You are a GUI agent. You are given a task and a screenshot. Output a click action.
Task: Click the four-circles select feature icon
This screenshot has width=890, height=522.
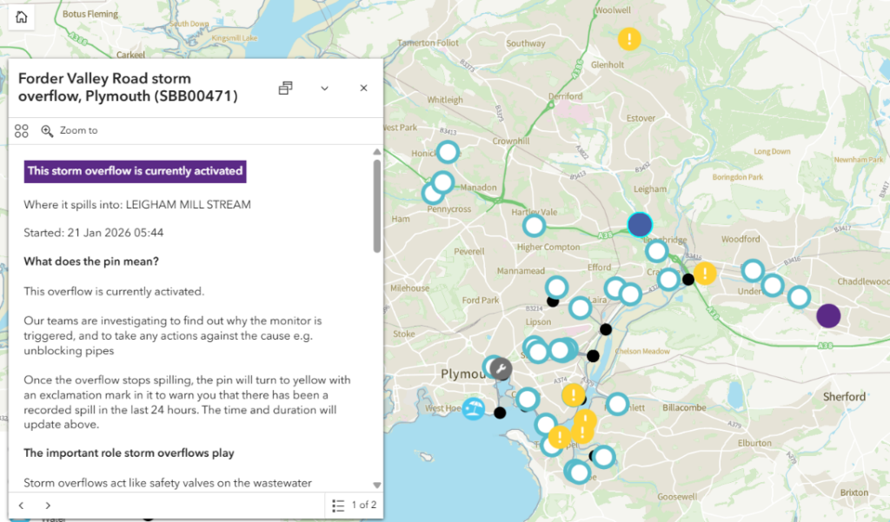22,130
